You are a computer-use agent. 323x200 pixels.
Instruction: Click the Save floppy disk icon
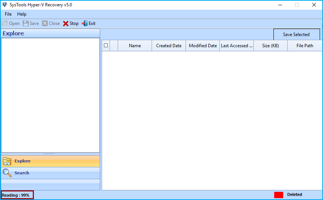pyautogui.click(x=26, y=23)
